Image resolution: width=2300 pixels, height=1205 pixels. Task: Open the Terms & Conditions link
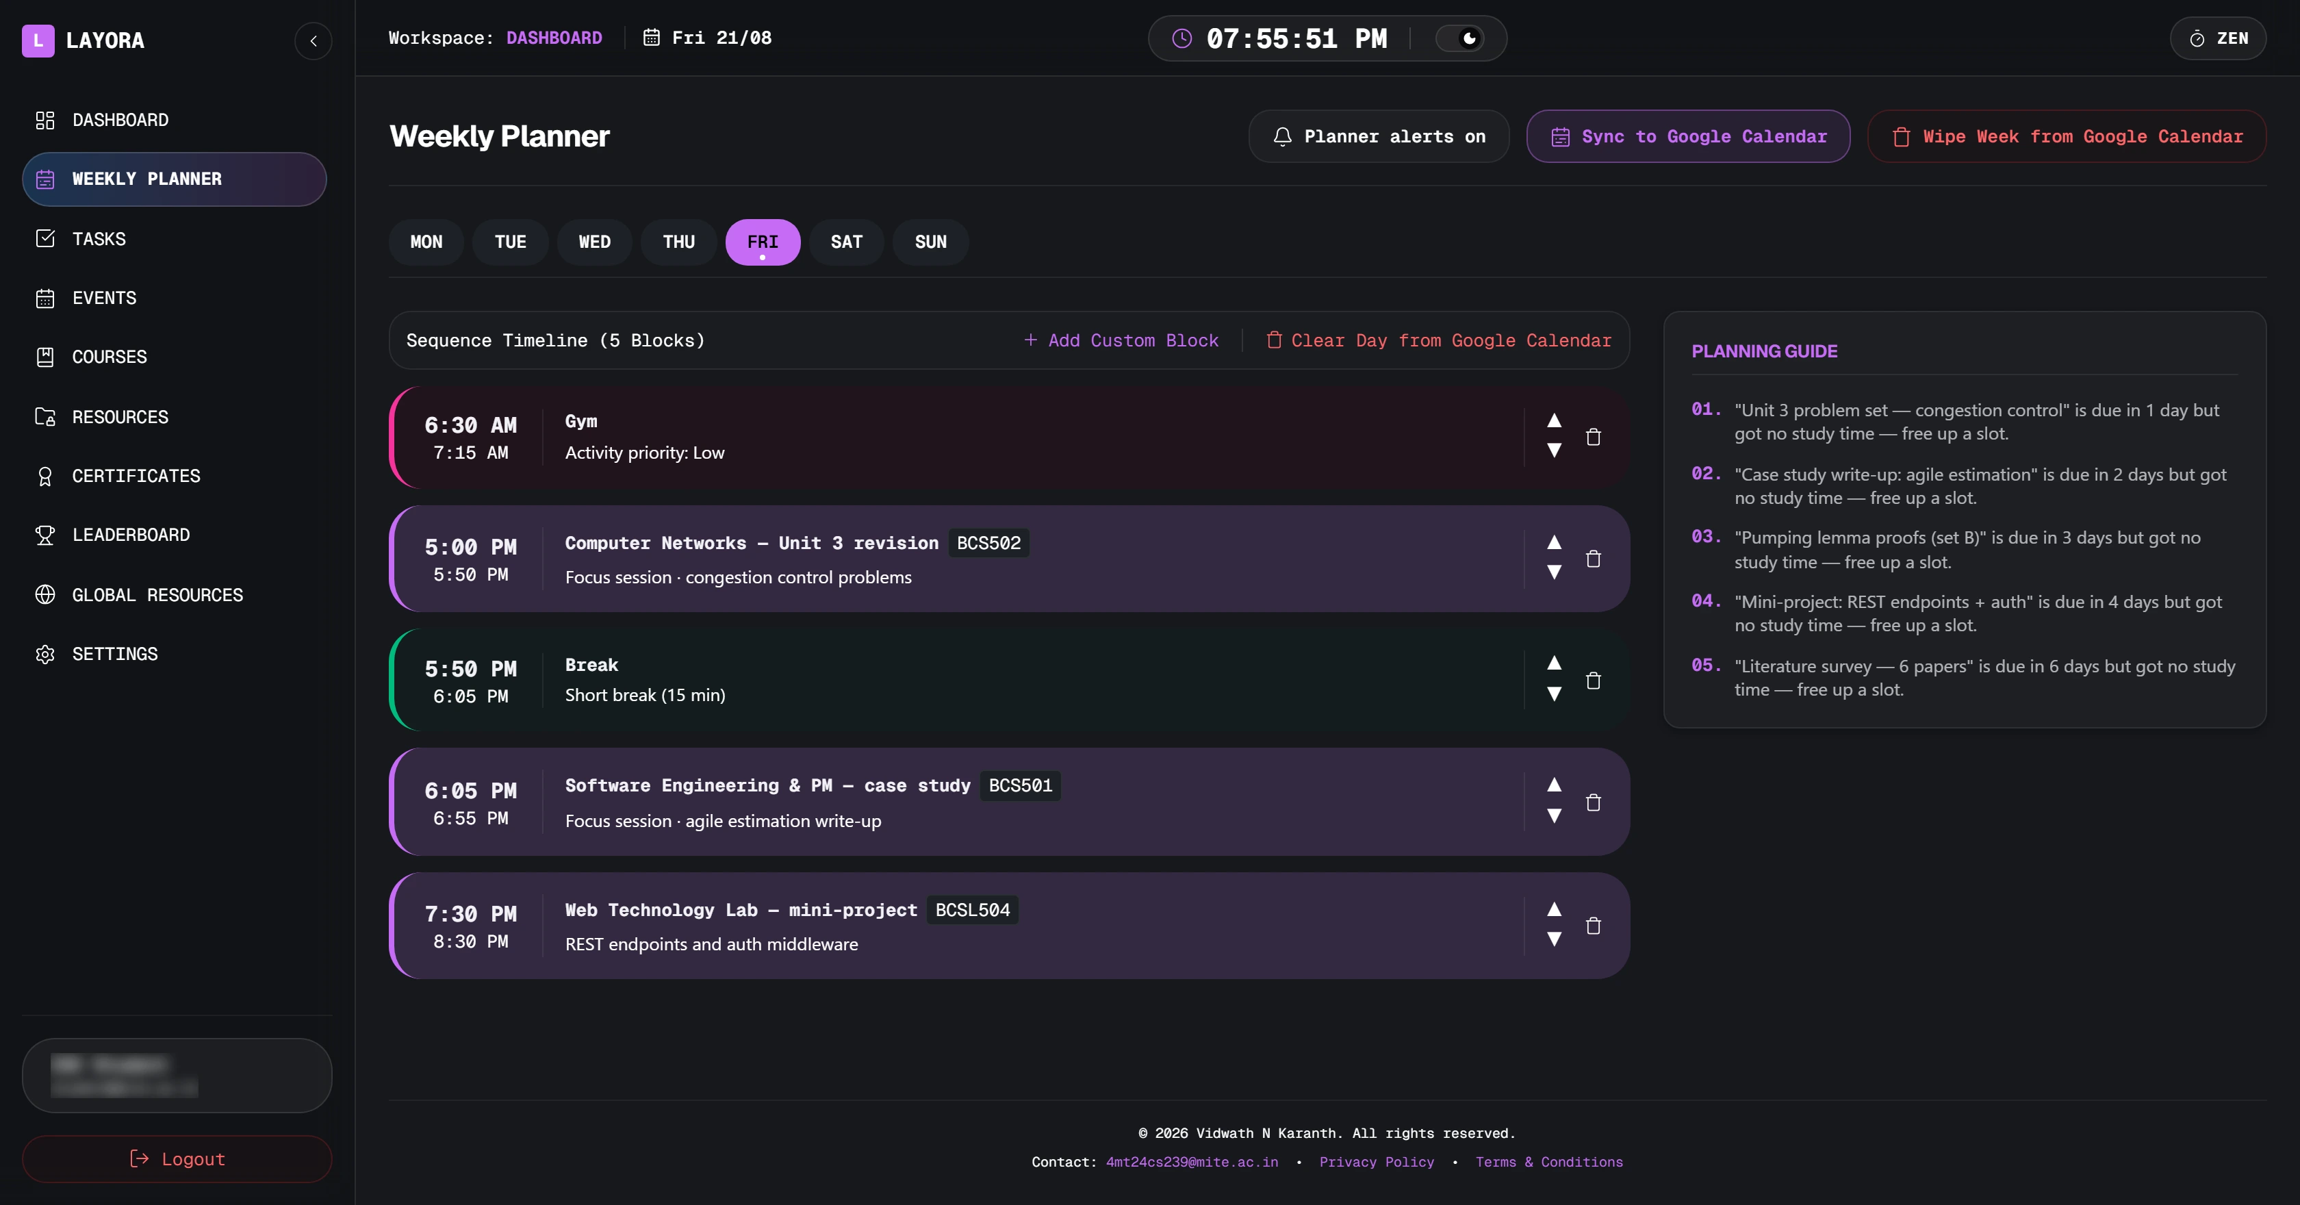pyautogui.click(x=1549, y=1162)
